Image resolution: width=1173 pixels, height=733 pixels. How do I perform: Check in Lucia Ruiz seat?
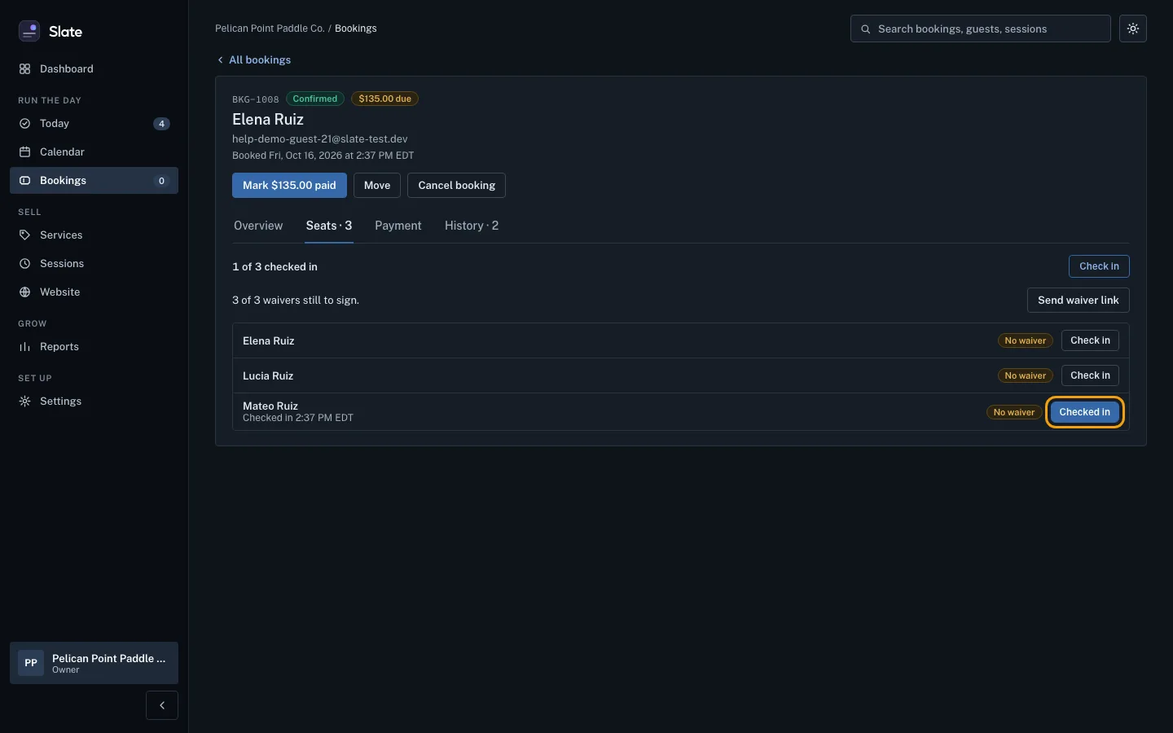pos(1090,375)
